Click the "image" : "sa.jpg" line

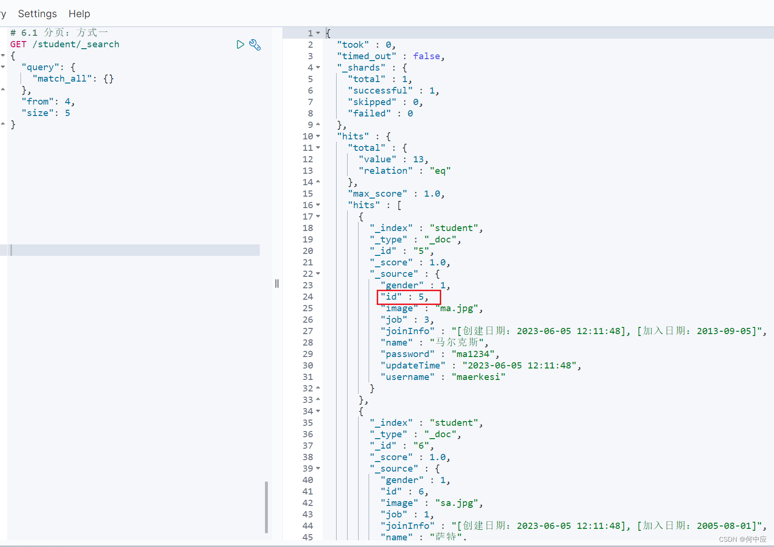click(432, 503)
